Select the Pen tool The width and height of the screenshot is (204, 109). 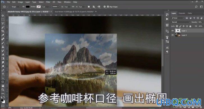(3, 70)
